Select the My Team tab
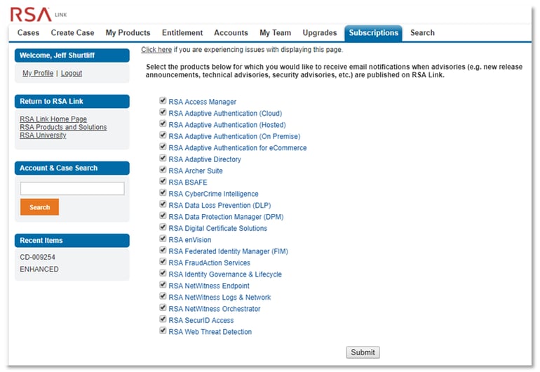The width and height of the screenshot is (540, 372). tap(275, 33)
